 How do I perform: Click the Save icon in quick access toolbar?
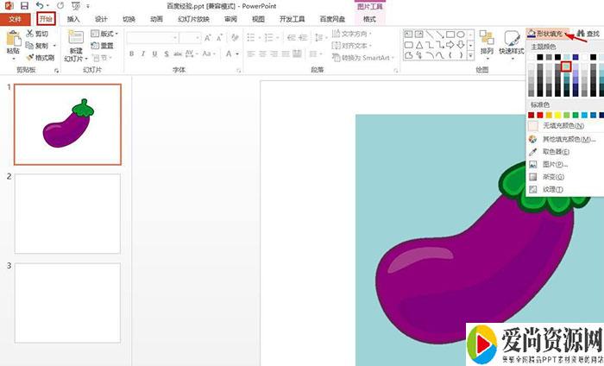tap(24, 5)
